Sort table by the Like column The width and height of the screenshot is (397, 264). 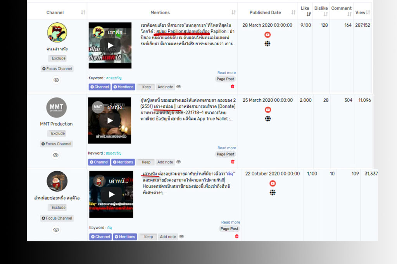[305, 11]
